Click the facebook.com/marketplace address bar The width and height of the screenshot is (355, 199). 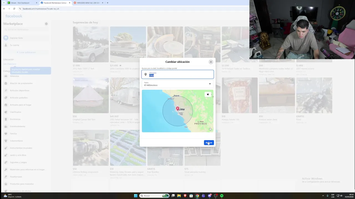pos(133,9)
